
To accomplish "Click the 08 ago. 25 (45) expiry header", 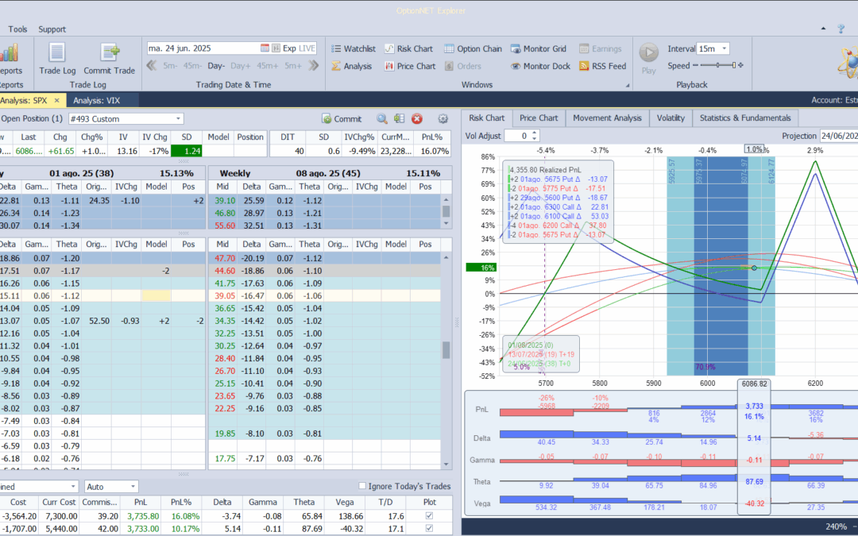I will (328, 173).
